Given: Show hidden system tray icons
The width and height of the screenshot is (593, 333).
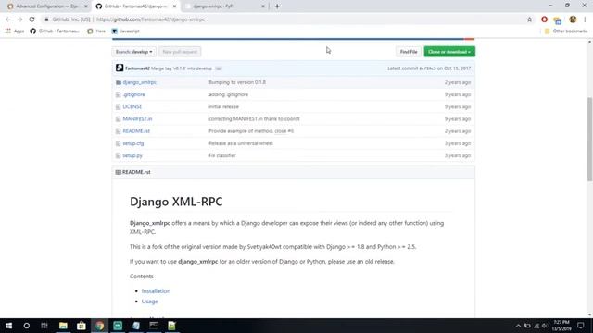Looking at the screenshot, I should (x=518, y=326).
